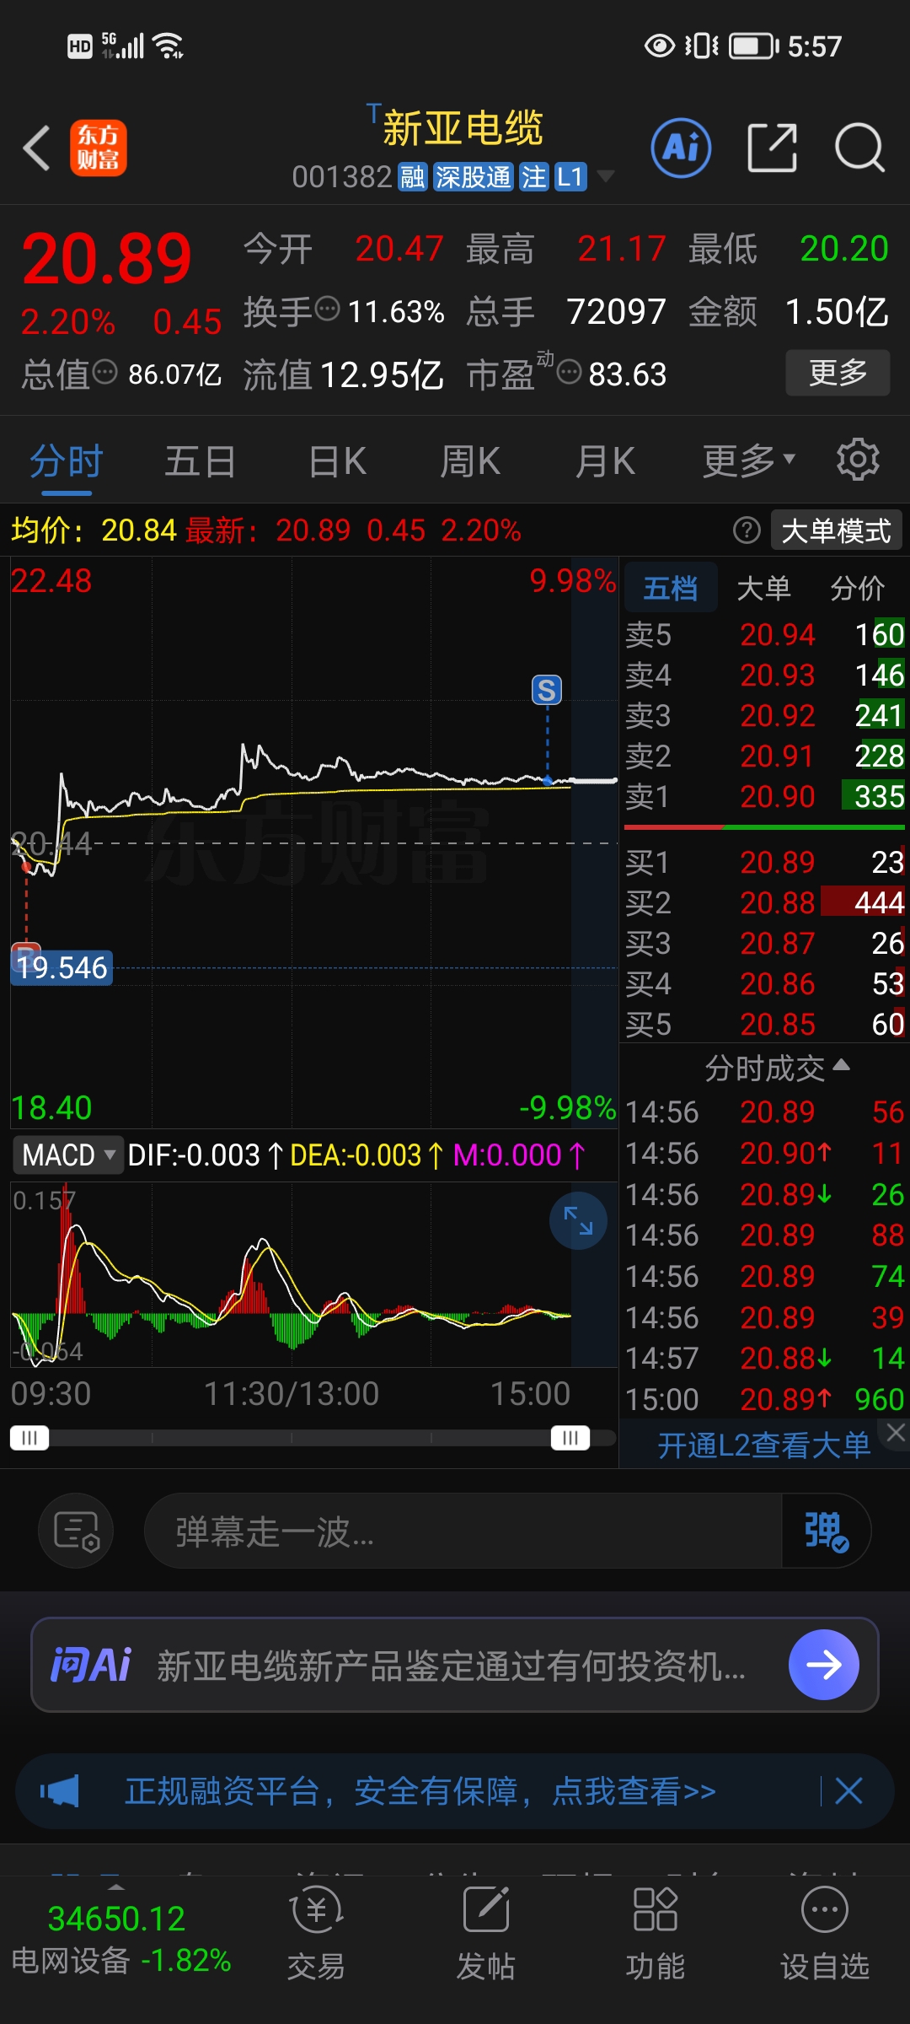The height and width of the screenshot is (2024, 910).
Task: Tap the 买2 row at 20.88
Action: [765, 902]
